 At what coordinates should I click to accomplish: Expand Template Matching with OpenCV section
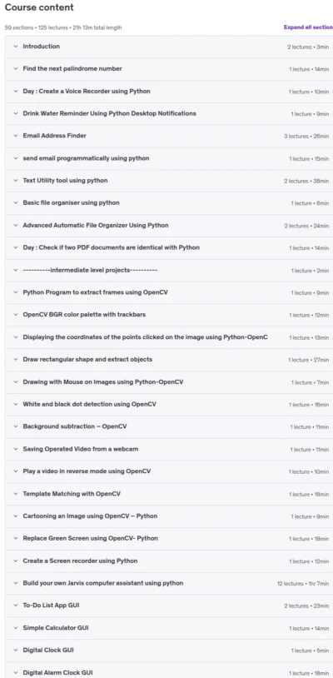coord(169,494)
